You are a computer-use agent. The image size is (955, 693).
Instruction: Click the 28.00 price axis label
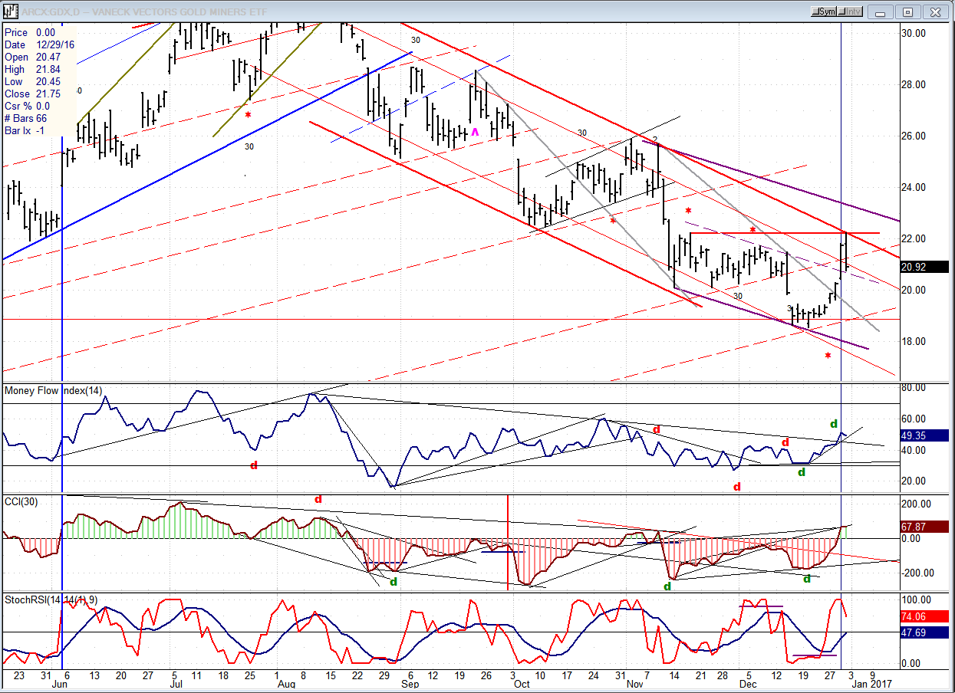point(913,84)
